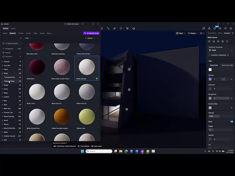Click the Search Assets input field

pyautogui.click(x=12, y=43)
